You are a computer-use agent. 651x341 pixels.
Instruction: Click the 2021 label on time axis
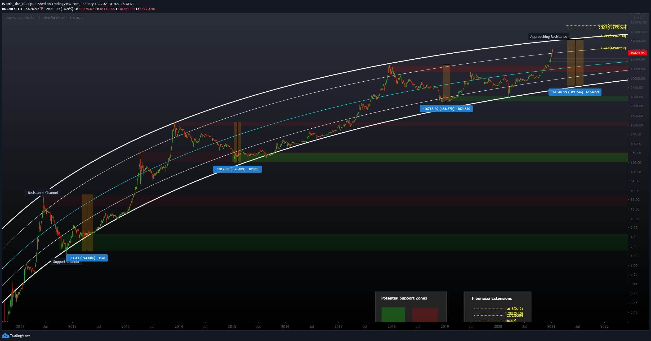tap(551, 327)
